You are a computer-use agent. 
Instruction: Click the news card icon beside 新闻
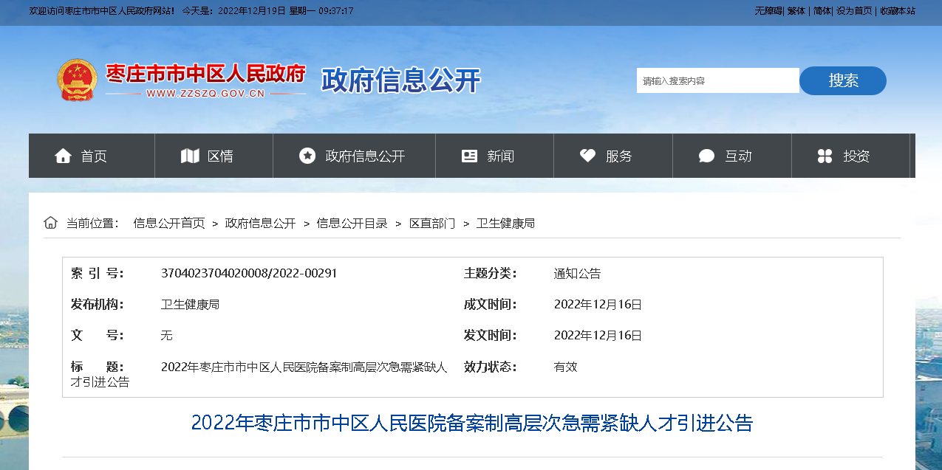click(469, 156)
